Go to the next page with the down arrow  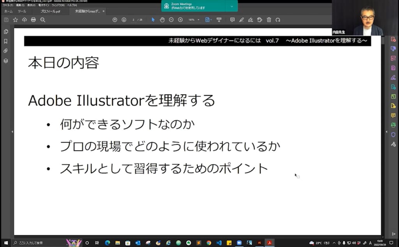pyautogui.click(x=124, y=20)
